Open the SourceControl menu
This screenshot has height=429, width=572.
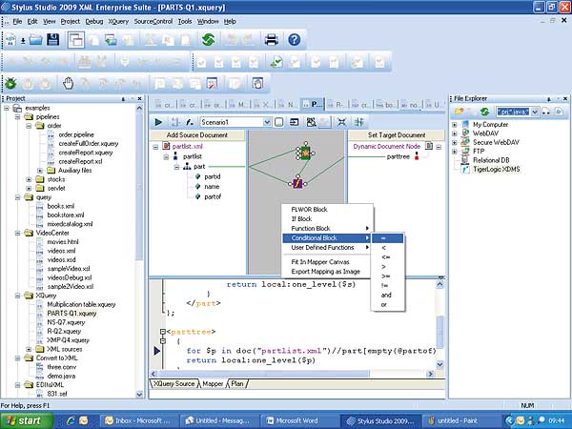(153, 22)
